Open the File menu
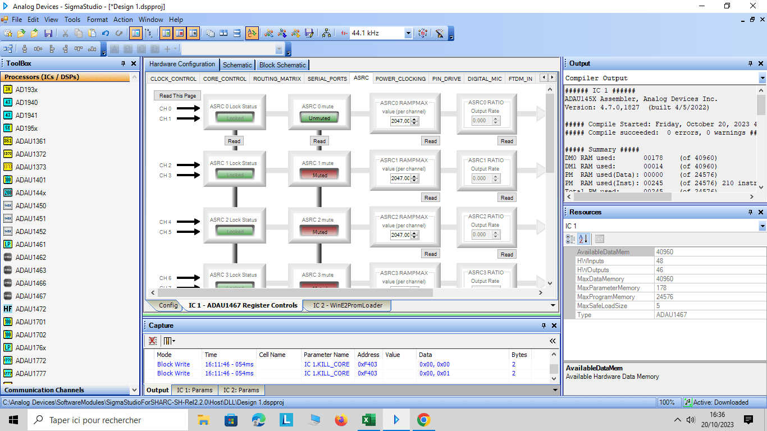The height and width of the screenshot is (431, 767). pos(17,19)
